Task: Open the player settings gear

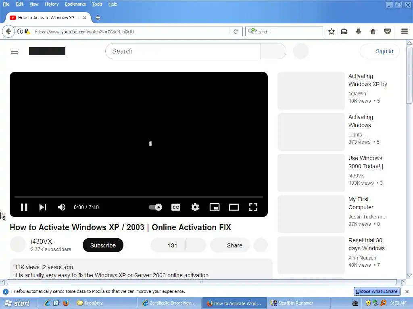Action: pyautogui.click(x=195, y=207)
